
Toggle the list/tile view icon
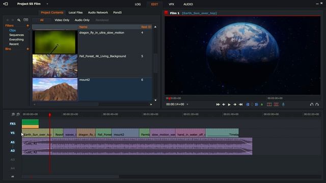click(x=26, y=20)
